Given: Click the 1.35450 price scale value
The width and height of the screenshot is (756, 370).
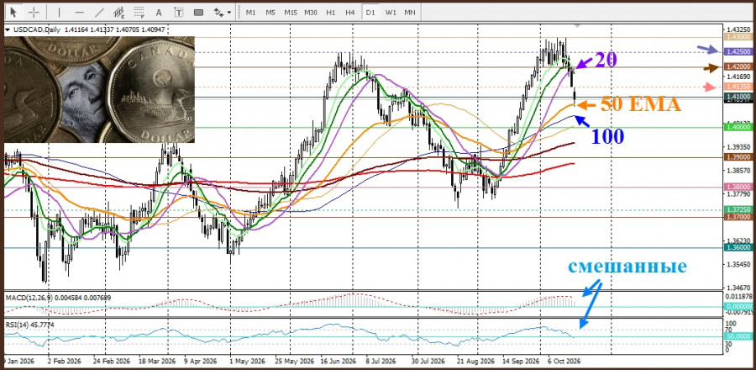Looking at the screenshot, I should click(x=738, y=264).
